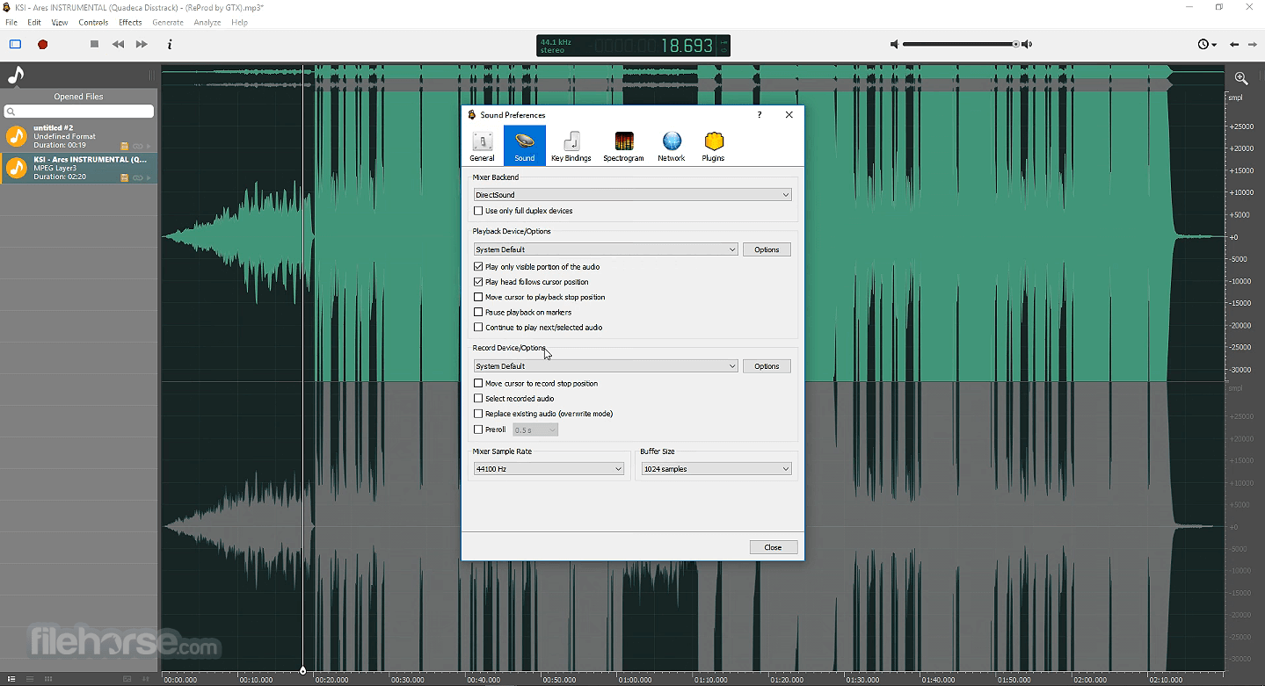The height and width of the screenshot is (686, 1265).
Task: Click the volume slider handle
Action: click(x=1016, y=44)
